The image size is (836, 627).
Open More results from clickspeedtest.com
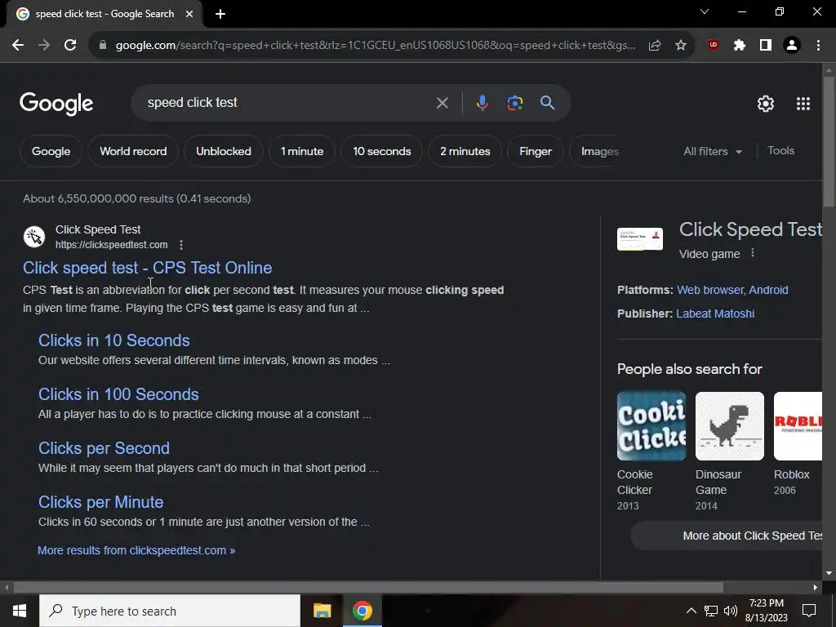coord(136,550)
